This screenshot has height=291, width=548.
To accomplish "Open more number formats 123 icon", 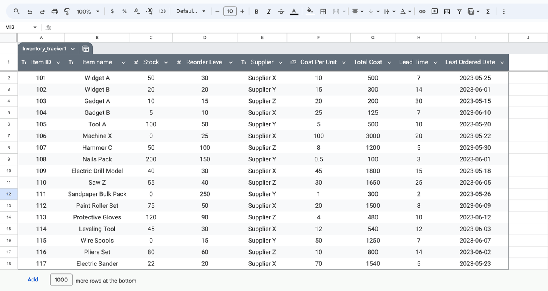I will tap(162, 11).
